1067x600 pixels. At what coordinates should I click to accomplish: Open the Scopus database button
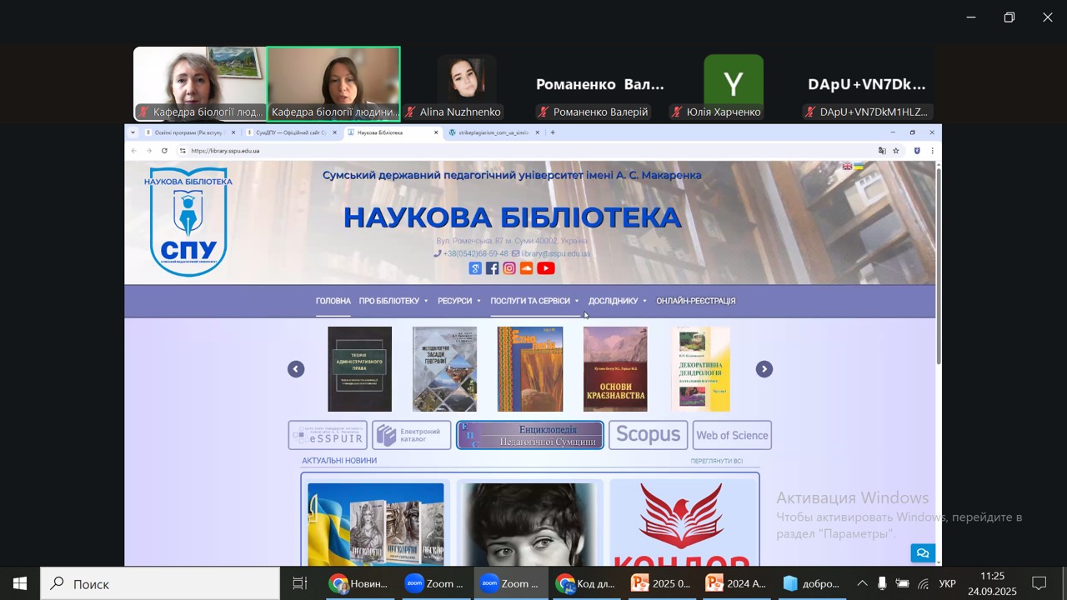[648, 435]
